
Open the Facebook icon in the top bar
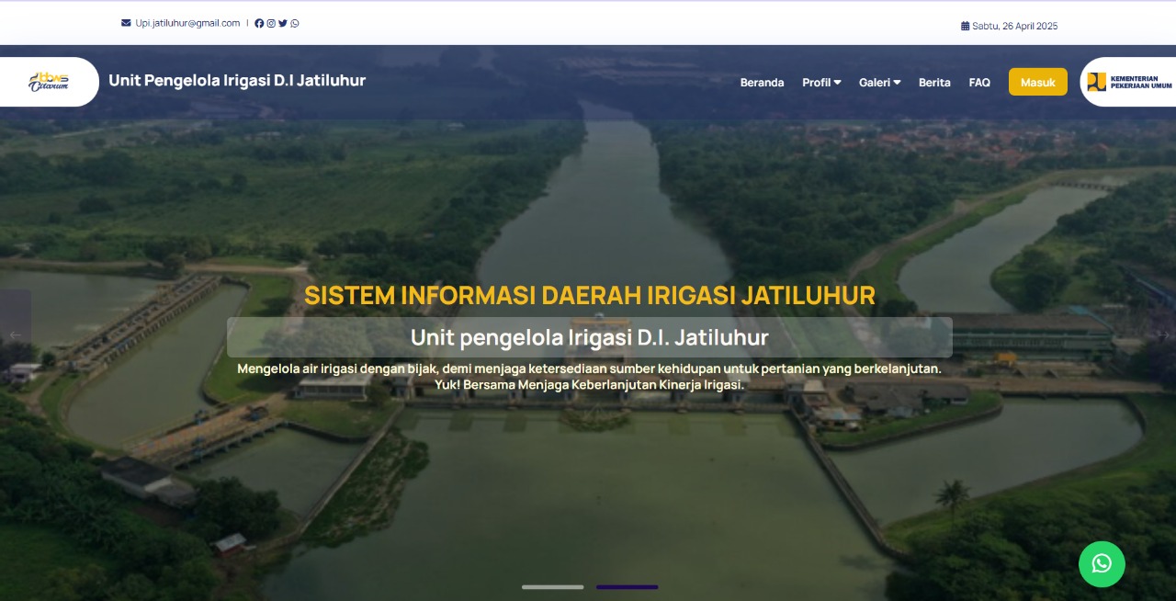[259, 23]
